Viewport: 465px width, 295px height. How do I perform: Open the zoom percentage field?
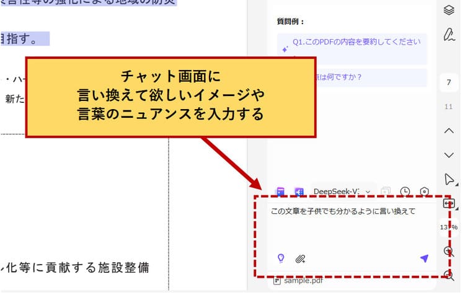449,227
